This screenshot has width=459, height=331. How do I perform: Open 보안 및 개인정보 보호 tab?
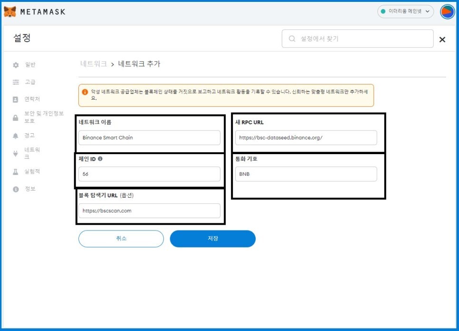pos(44,117)
